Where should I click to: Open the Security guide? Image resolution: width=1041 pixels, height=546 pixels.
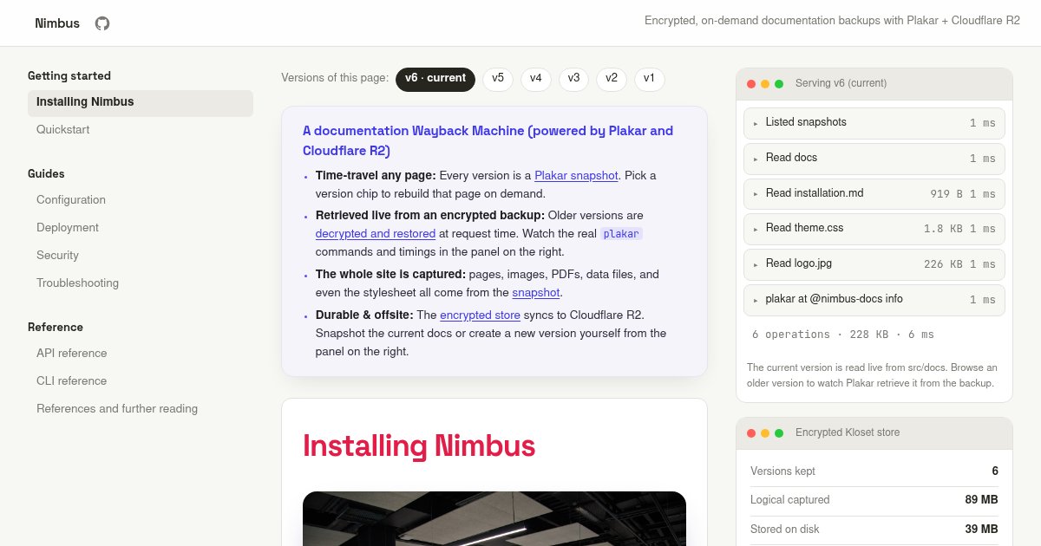pos(141,256)
